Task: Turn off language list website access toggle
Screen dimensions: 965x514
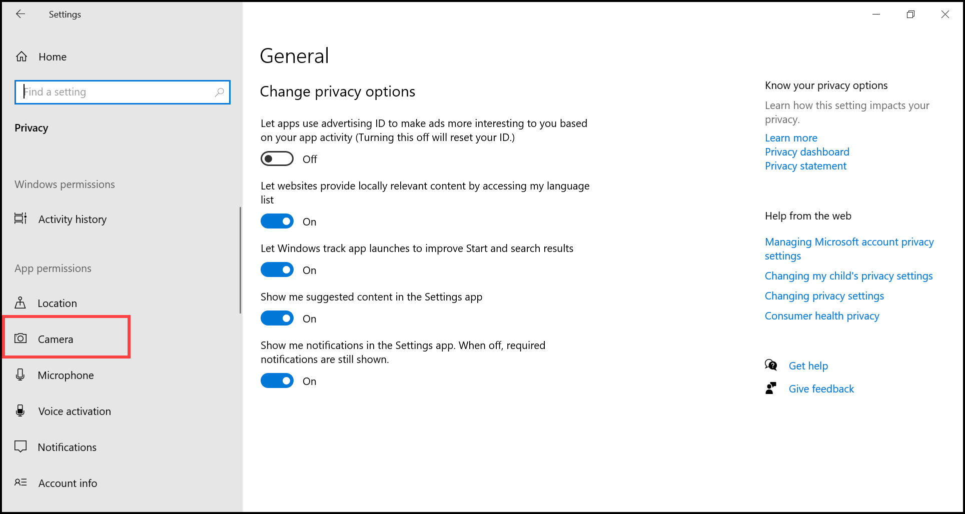Action: [277, 221]
